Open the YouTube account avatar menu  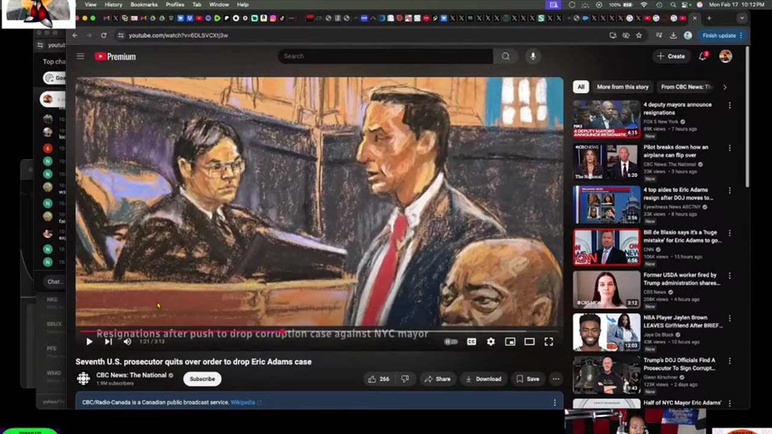coord(726,56)
